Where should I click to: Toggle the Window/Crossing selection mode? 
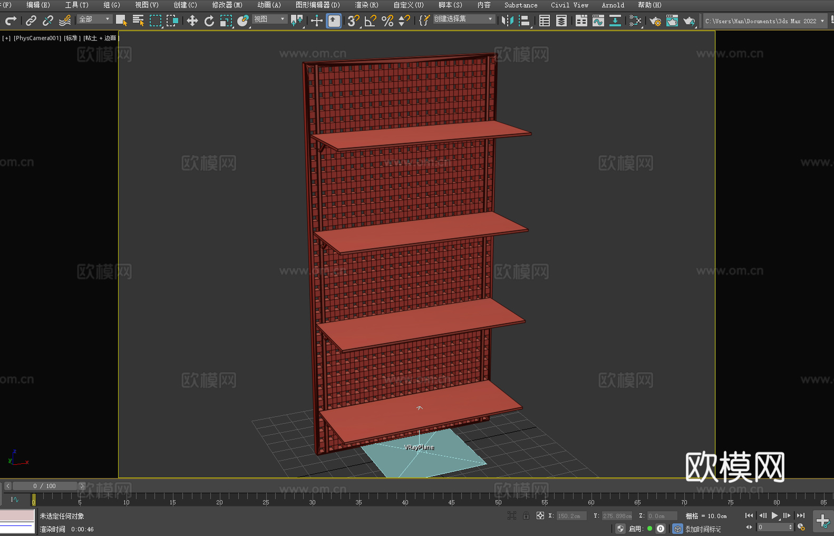[172, 21]
